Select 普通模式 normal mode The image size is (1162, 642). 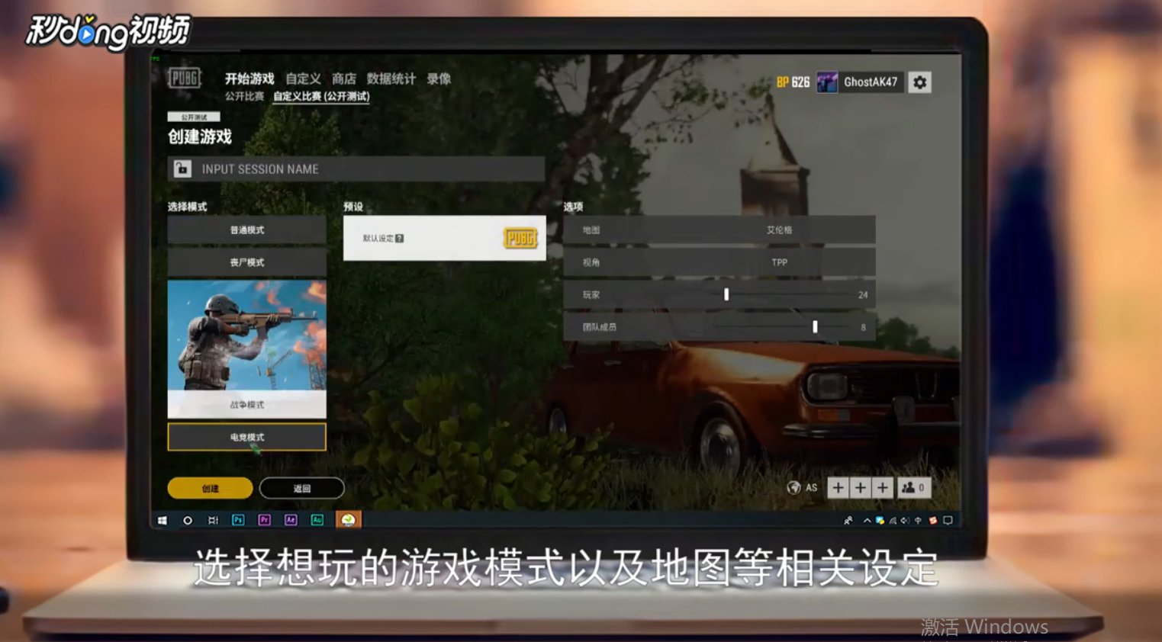coord(246,230)
